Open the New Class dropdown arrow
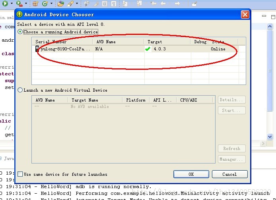Screen dimensions: 276x200 [x=51, y=4]
